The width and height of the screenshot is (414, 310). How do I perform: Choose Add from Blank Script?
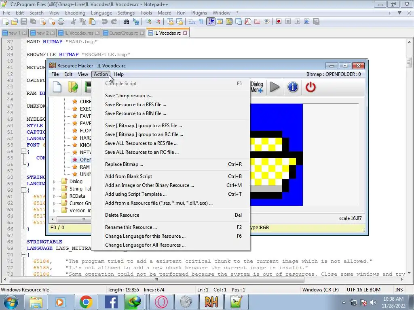pos(171,176)
